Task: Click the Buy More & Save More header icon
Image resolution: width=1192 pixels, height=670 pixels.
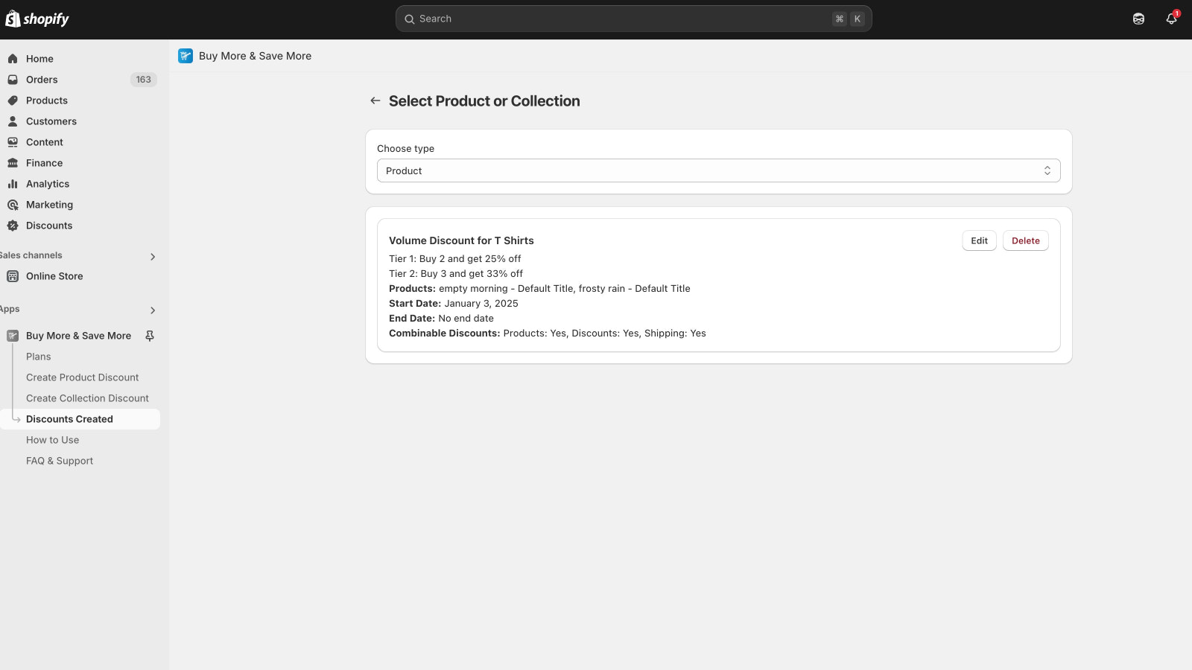Action: click(x=186, y=56)
